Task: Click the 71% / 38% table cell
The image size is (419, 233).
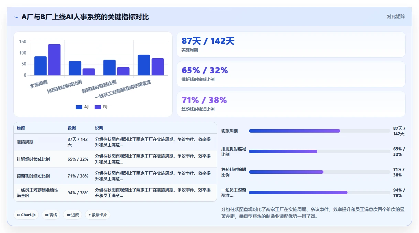Action: click(x=78, y=176)
